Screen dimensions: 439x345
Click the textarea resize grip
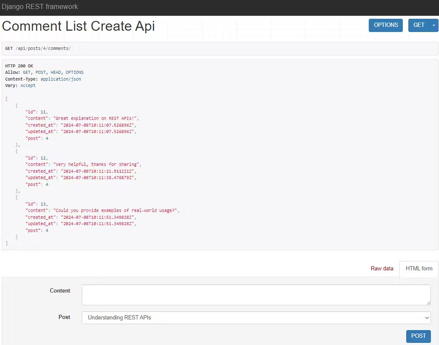pyautogui.click(x=428, y=303)
